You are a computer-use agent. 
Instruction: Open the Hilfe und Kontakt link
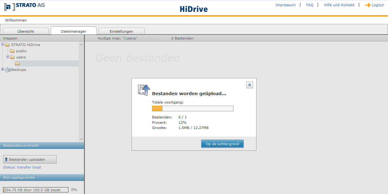tap(339, 5)
